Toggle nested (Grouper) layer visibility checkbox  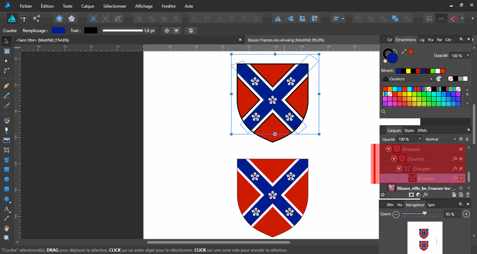[461, 168]
